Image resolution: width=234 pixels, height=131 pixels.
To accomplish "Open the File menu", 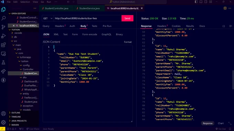I will coord(9,2).
